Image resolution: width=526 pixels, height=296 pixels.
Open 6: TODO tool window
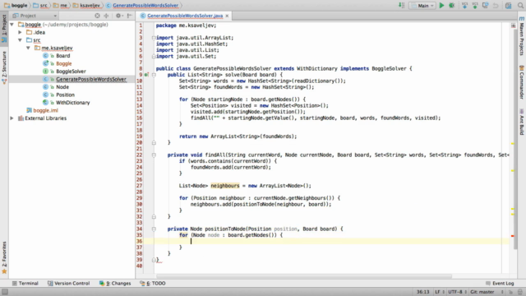coord(153,283)
